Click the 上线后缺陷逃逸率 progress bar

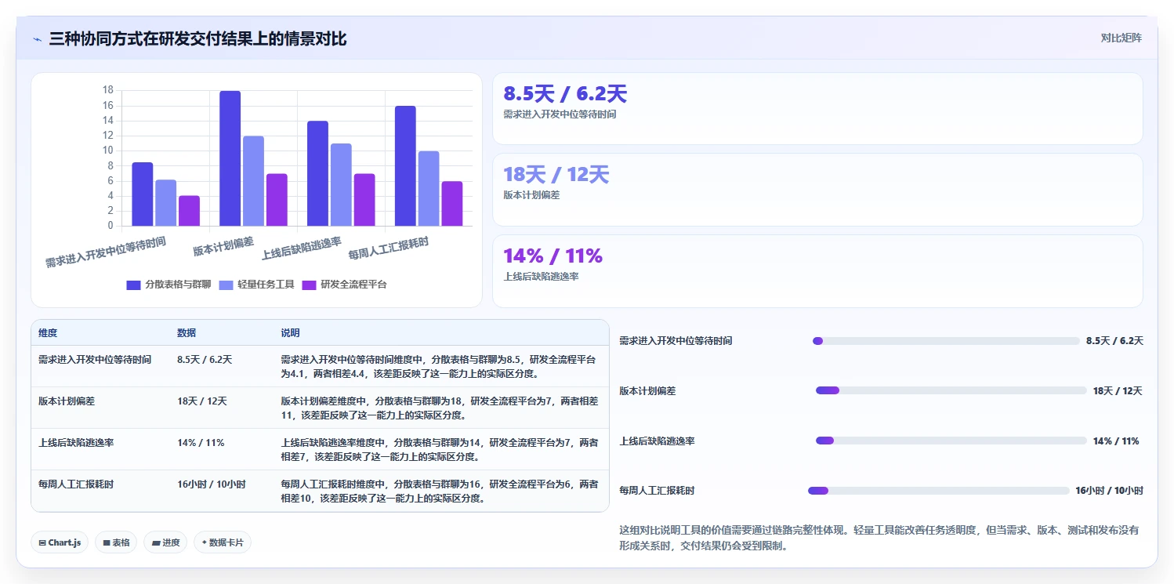point(951,441)
